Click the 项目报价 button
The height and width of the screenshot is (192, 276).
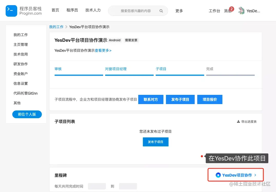[x=210, y=99]
